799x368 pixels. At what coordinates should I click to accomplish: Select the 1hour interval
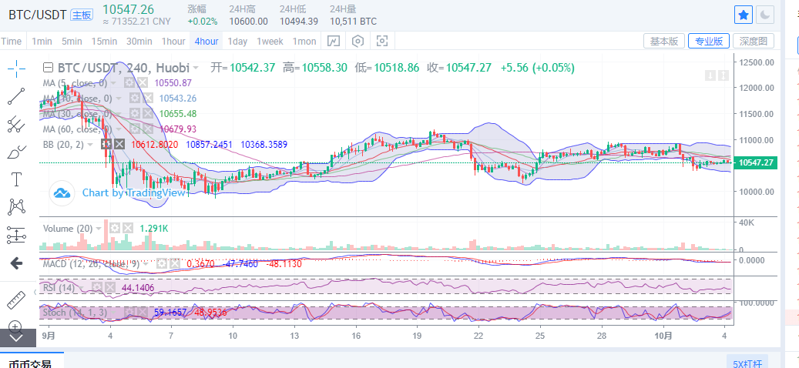pyautogui.click(x=173, y=42)
